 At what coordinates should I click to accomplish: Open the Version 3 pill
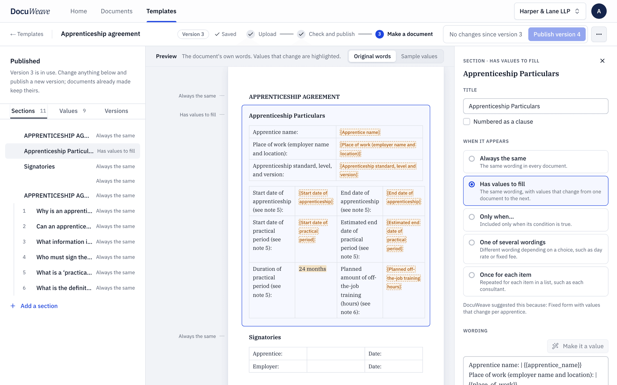point(193,34)
